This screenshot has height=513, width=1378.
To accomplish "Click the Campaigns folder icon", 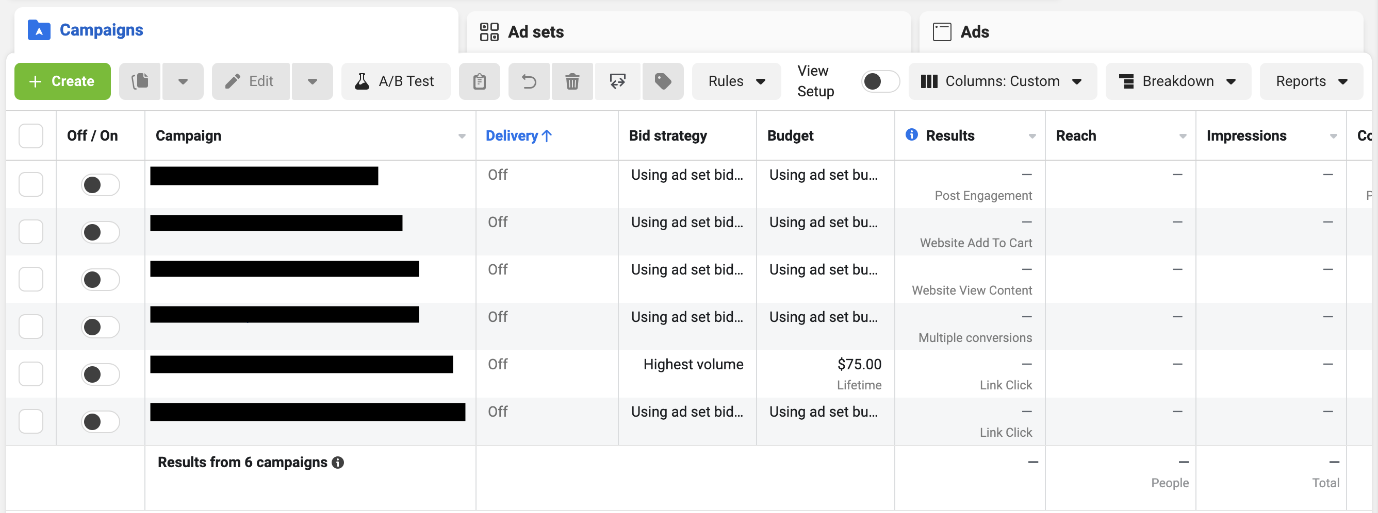I will 39,30.
